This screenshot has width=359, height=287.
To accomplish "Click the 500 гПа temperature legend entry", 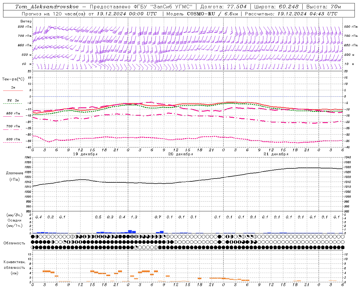I will click(x=13, y=139).
